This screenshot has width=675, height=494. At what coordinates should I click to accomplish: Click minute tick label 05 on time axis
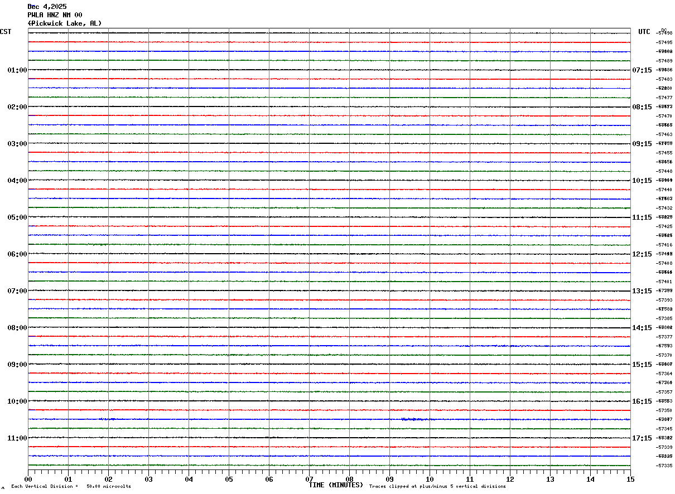click(229, 479)
